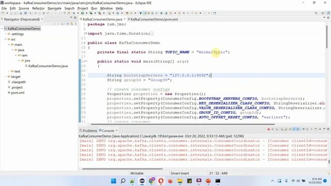Click 'Smart Insert' in status bar

pyautogui.click(x=179, y=173)
